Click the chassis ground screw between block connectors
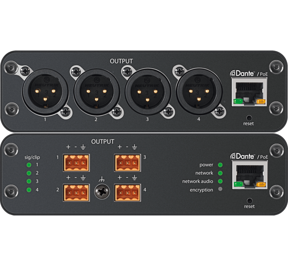 [x=102, y=192]
